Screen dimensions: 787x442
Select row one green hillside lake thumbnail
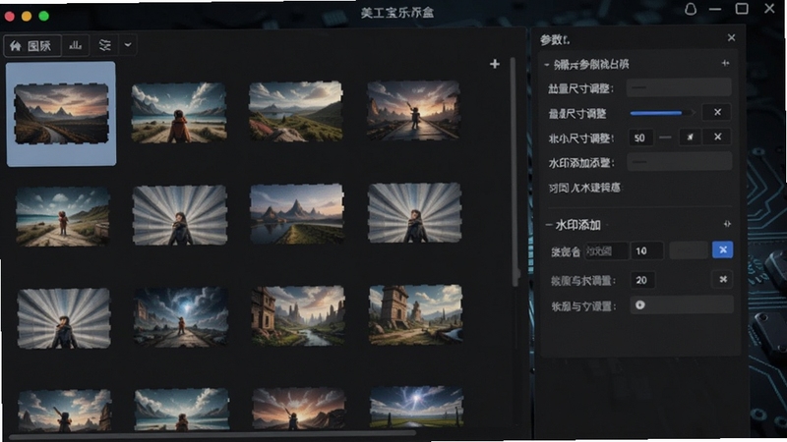coord(296,111)
